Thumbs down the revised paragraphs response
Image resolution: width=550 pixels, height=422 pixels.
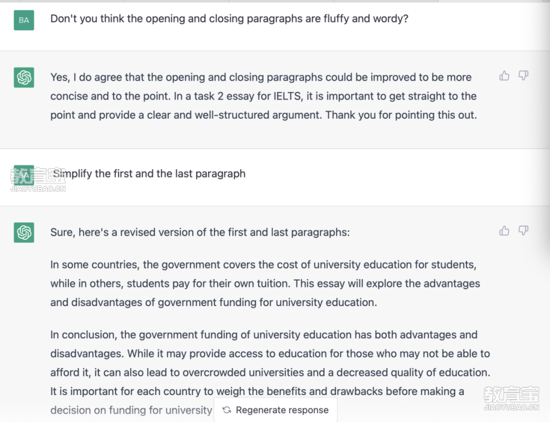(x=524, y=230)
